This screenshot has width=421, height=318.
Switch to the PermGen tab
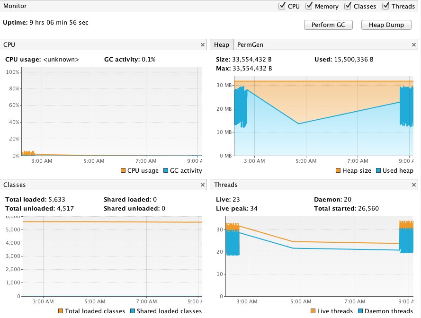click(250, 45)
